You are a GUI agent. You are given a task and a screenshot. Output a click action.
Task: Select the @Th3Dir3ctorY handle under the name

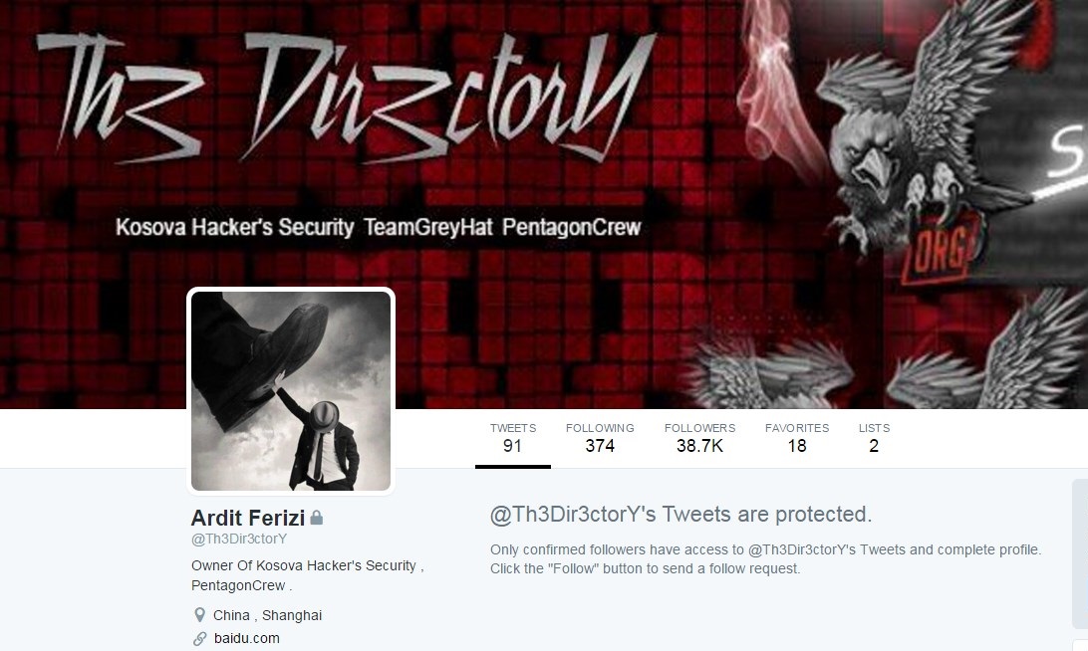click(239, 539)
